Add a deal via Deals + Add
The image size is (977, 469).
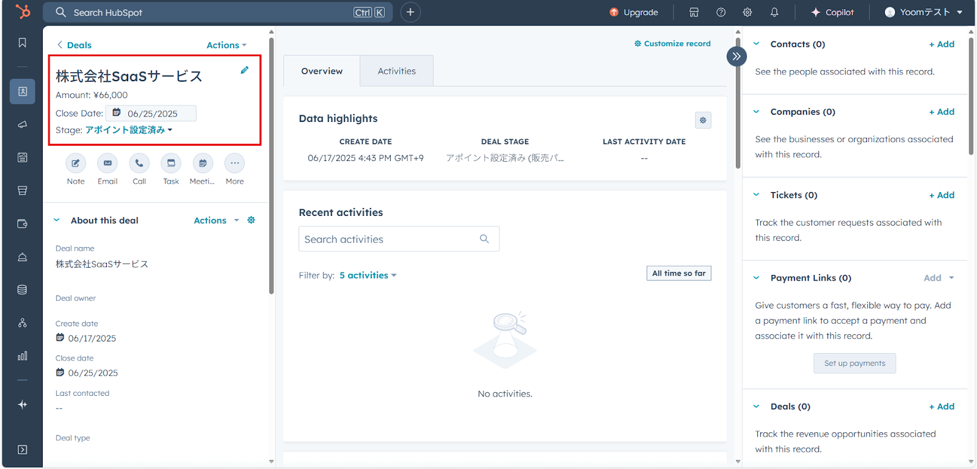[x=942, y=406]
